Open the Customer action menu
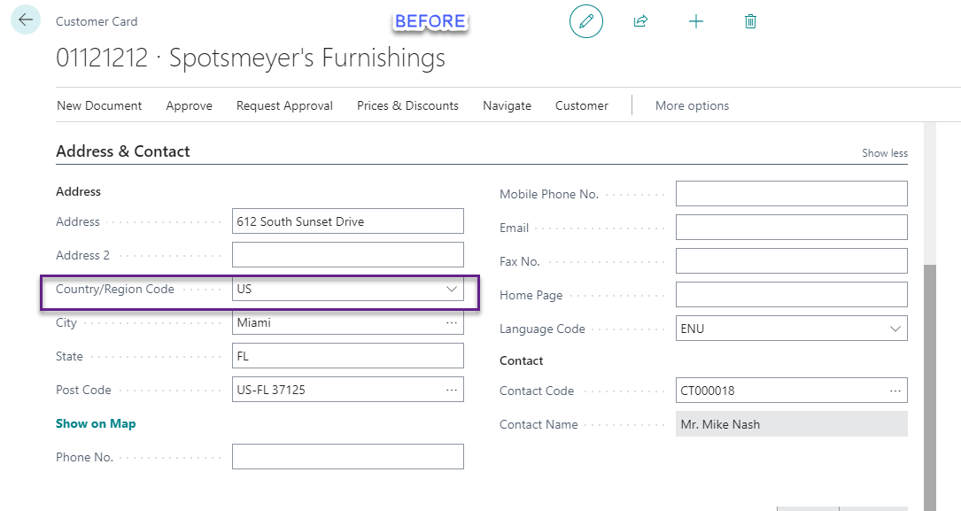The image size is (961, 511). (x=581, y=105)
